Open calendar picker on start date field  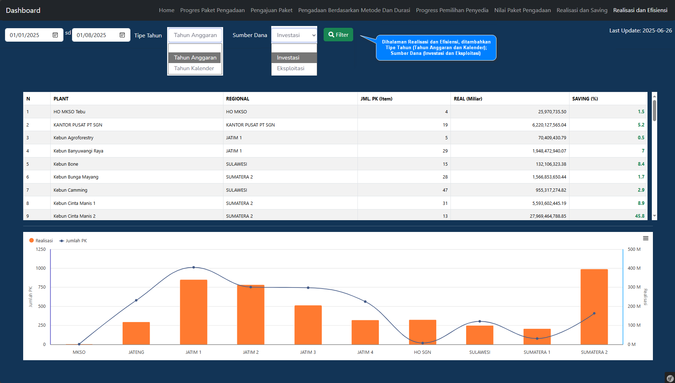click(55, 35)
